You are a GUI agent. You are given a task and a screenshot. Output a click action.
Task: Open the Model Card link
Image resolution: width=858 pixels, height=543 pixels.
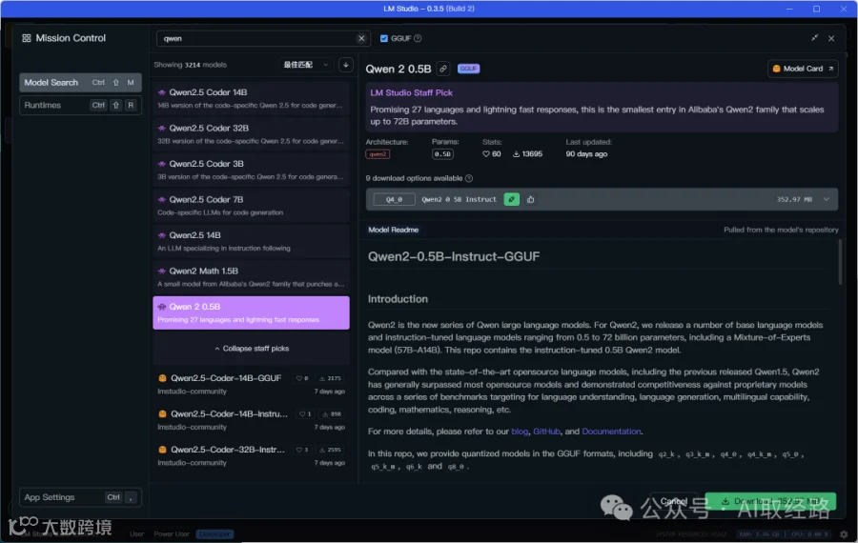803,69
